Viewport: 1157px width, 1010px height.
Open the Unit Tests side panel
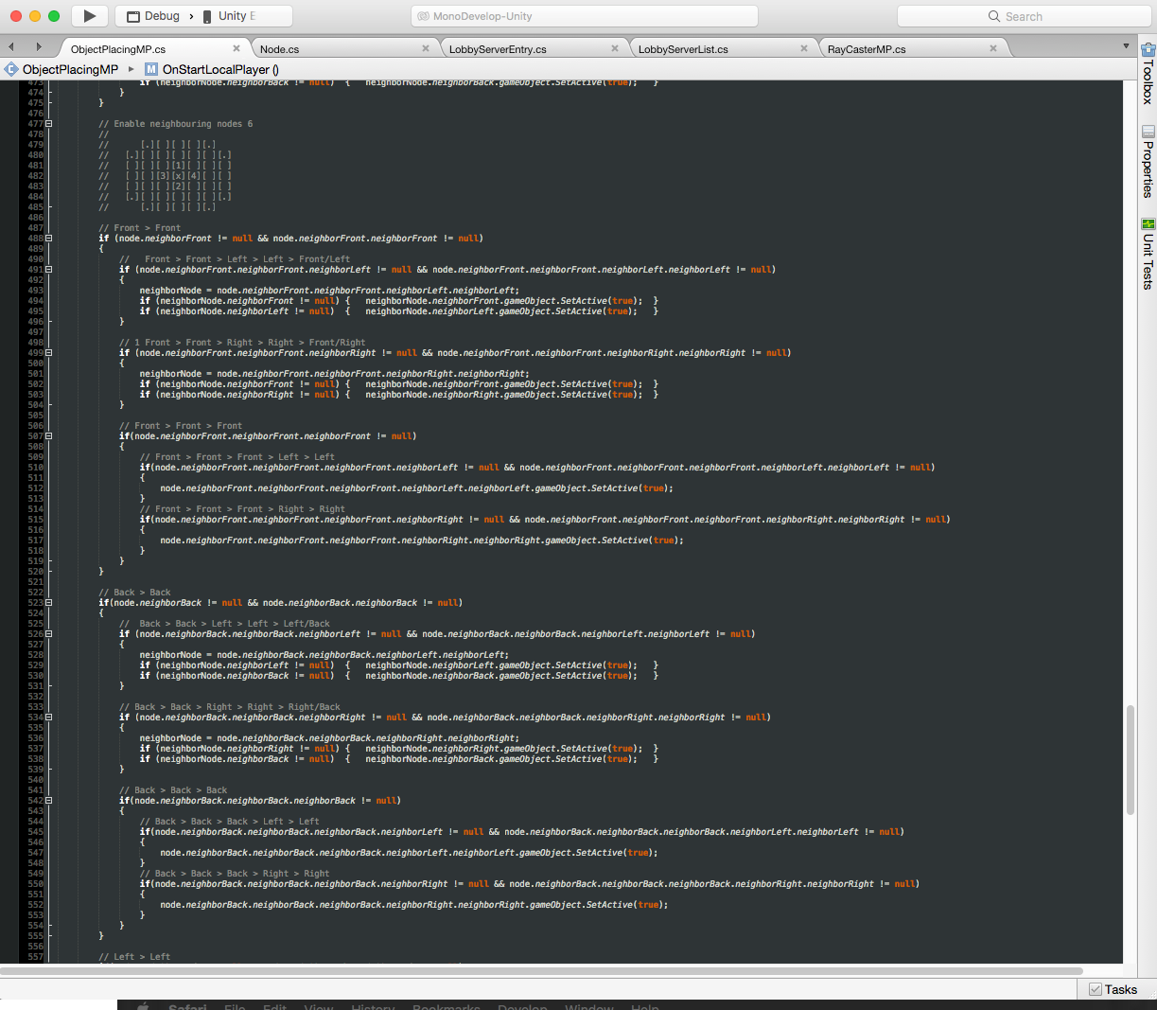(1148, 253)
